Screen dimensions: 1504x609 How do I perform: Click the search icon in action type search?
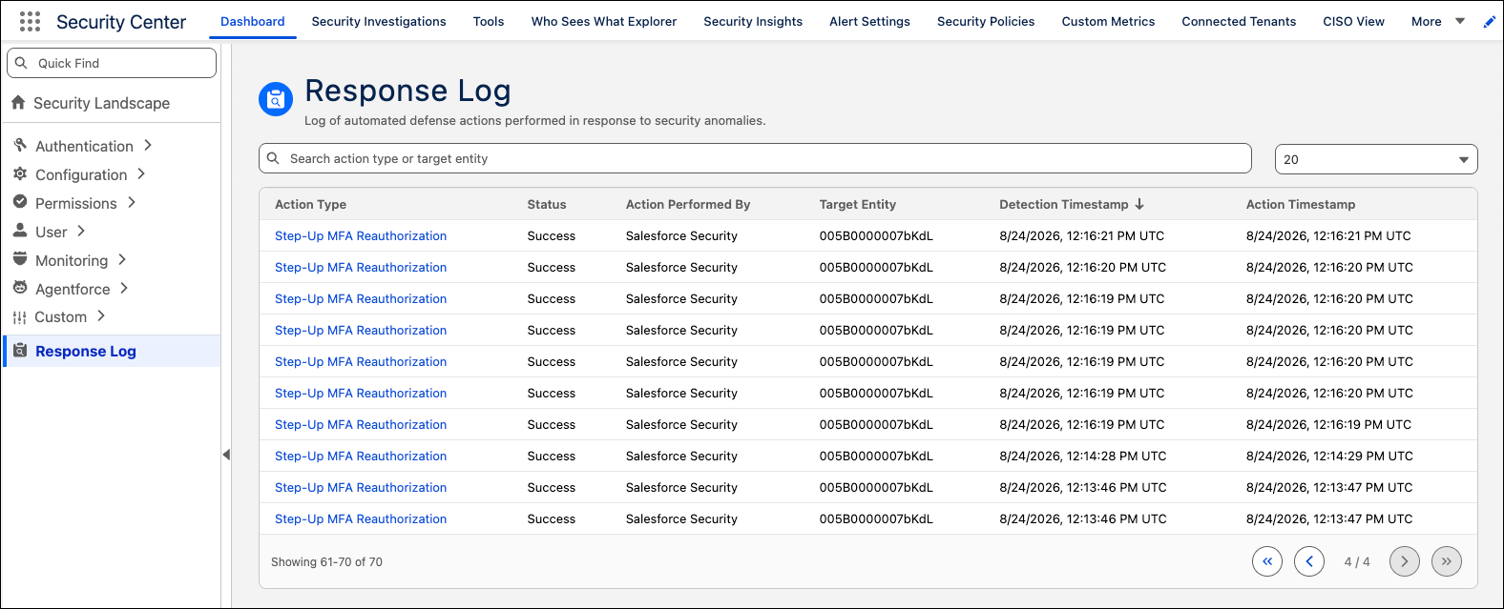[x=273, y=158]
